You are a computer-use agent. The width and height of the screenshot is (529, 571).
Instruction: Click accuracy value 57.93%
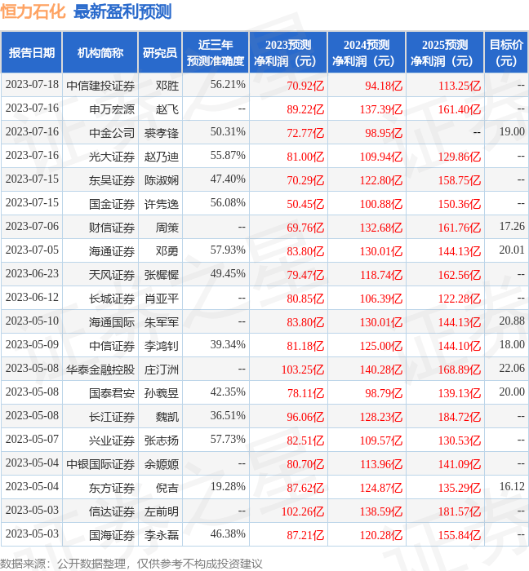click(x=228, y=250)
